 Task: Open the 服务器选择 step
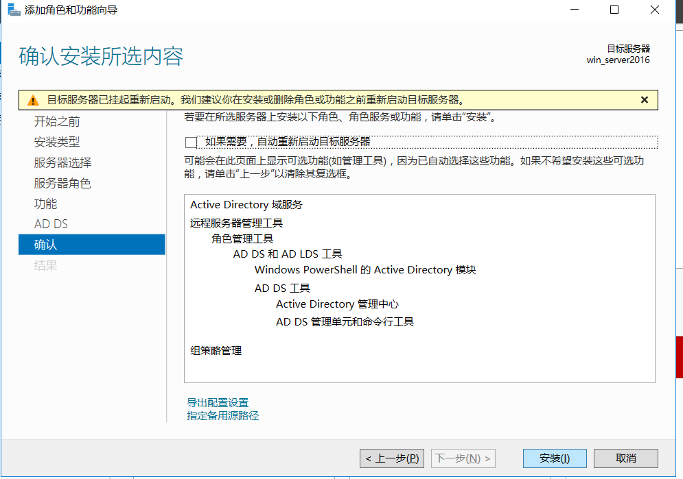62,162
